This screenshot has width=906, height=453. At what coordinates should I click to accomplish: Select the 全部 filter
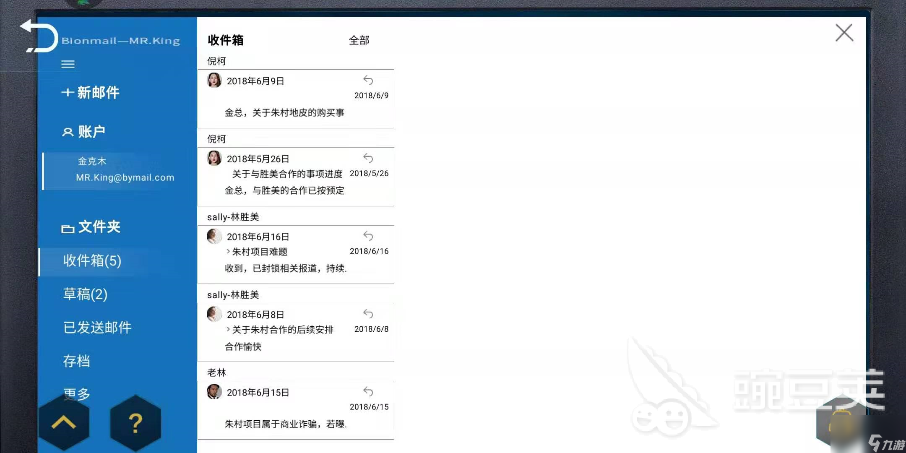pyautogui.click(x=359, y=40)
